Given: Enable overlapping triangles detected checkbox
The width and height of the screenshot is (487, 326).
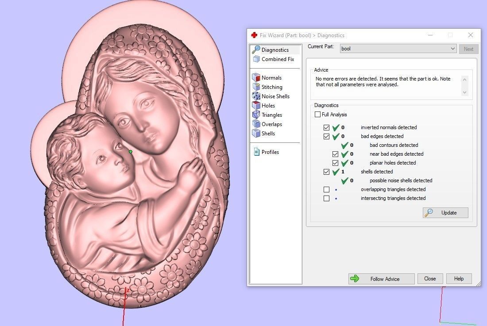Looking at the screenshot, I should pos(326,189).
